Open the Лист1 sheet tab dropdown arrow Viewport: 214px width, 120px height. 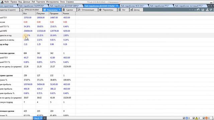pyautogui.click(x=41, y=118)
